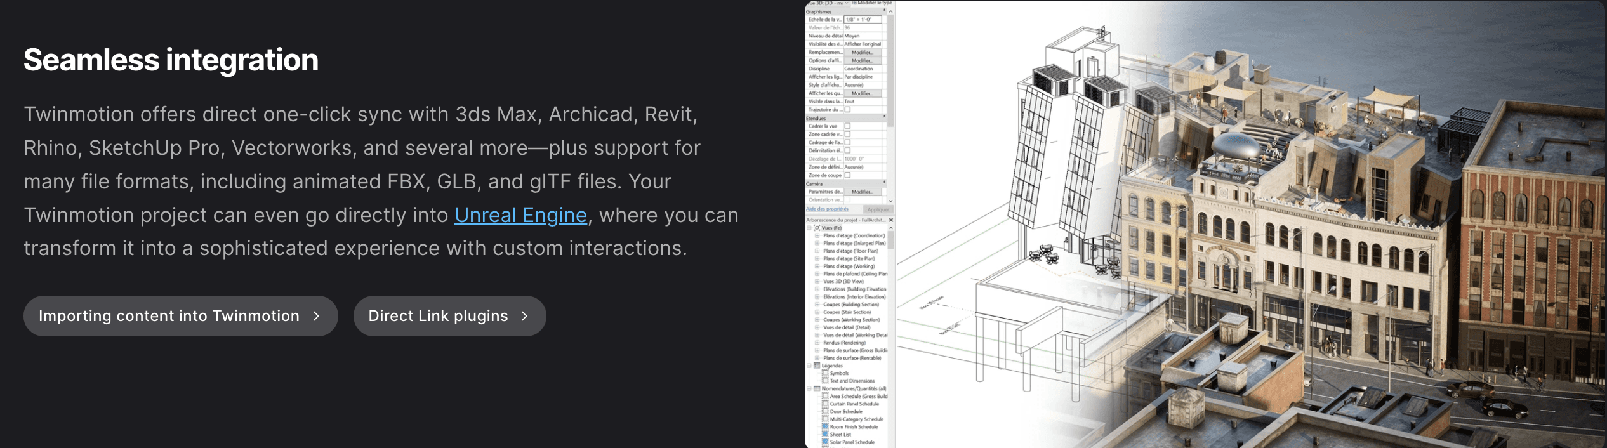The image size is (1607, 448).
Task: Click the Aide des propriétés link
Action: coord(827,209)
